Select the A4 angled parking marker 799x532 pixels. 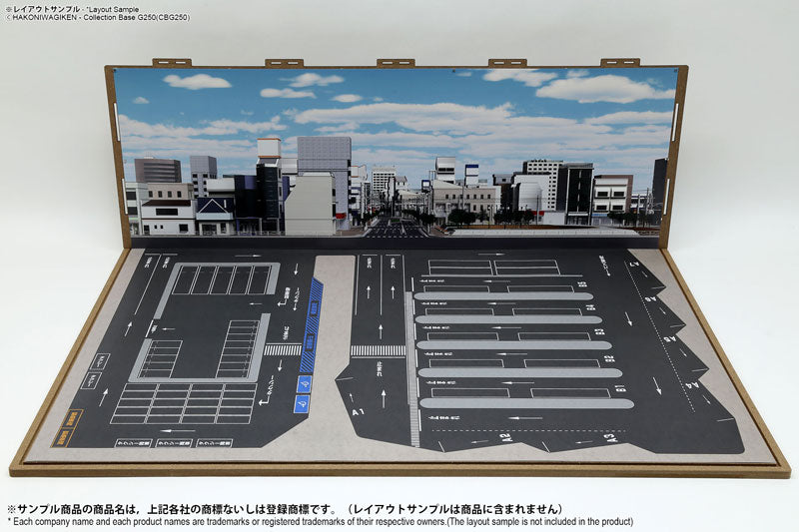(x=691, y=384)
